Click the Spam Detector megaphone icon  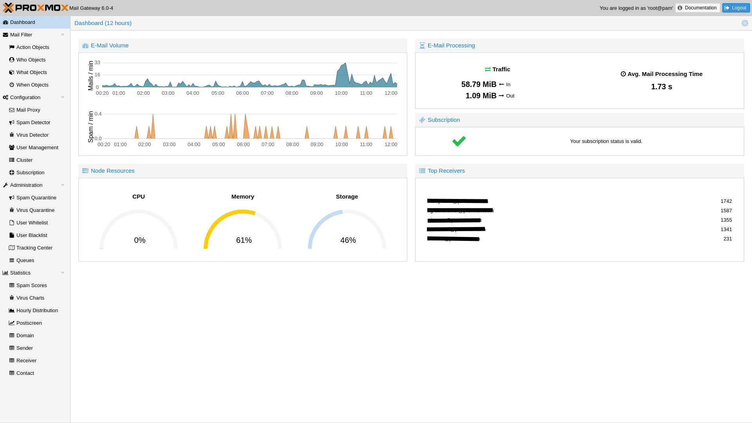(x=12, y=123)
